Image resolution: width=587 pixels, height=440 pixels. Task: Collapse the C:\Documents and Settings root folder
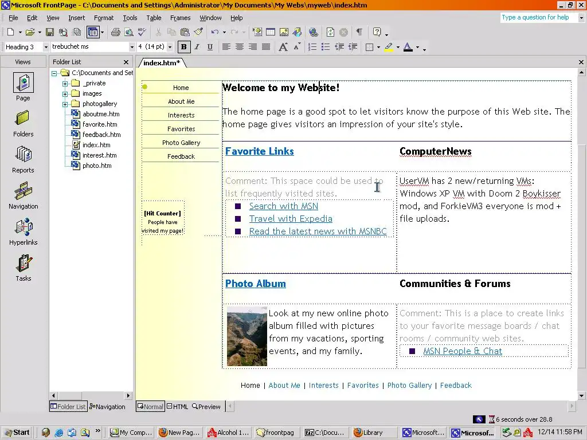pos(54,73)
